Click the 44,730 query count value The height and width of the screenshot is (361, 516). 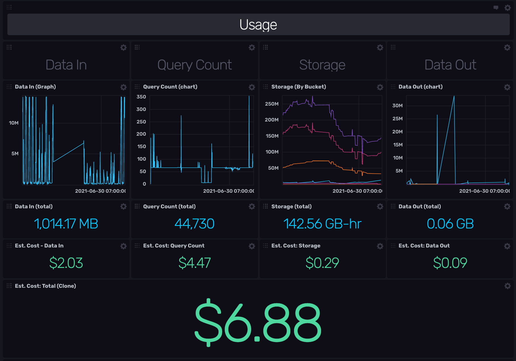[194, 224]
